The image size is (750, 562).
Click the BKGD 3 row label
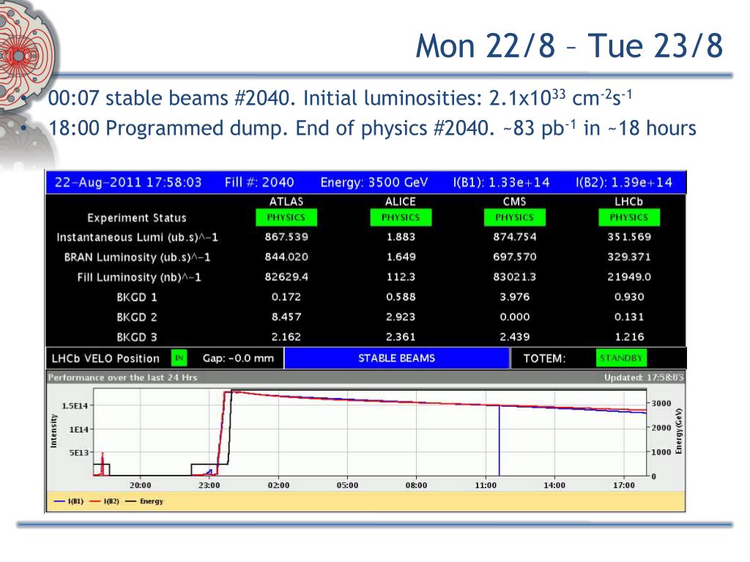click(x=137, y=337)
